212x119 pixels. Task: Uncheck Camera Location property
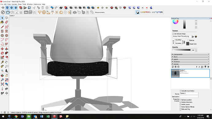click(180, 100)
